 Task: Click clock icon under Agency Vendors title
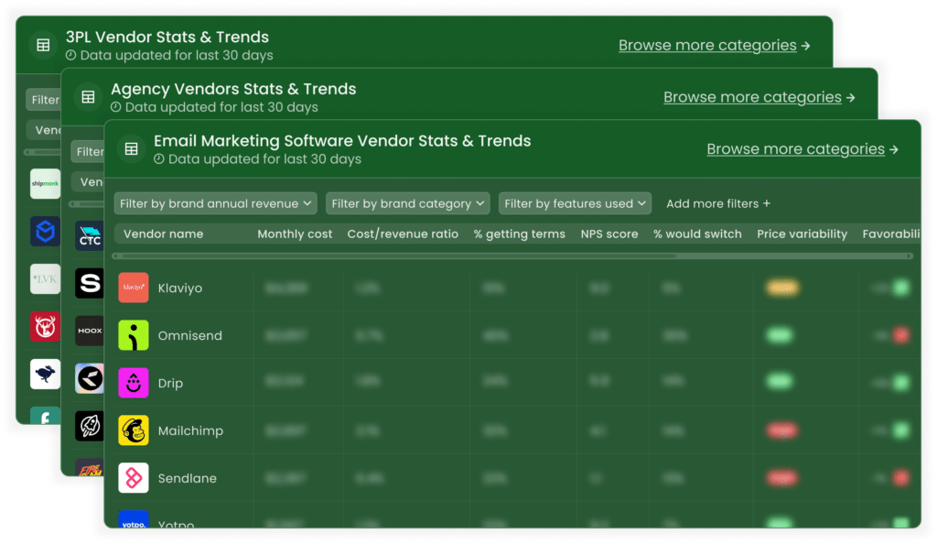(x=116, y=107)
